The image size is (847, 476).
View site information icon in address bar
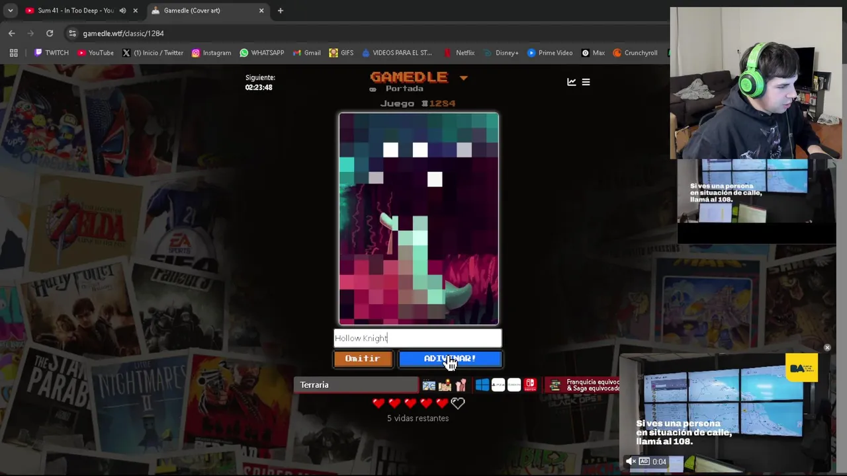pos(72,33)
